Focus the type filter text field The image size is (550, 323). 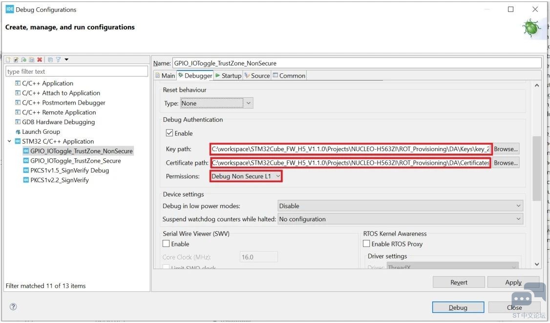click(x=77, y=71)
